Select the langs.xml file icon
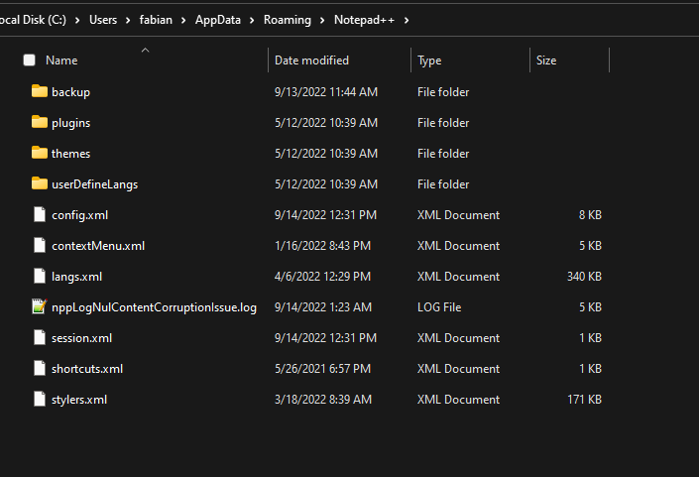699x477 pixels. 40,276
